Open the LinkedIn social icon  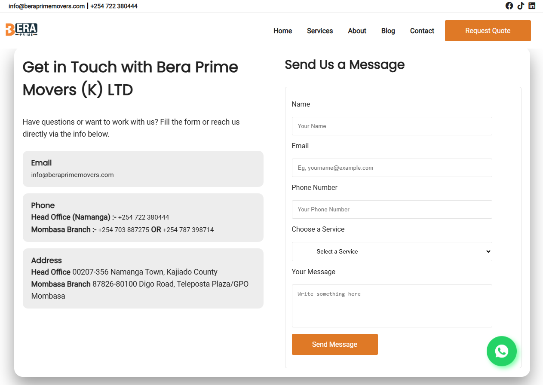click(532, 6)
